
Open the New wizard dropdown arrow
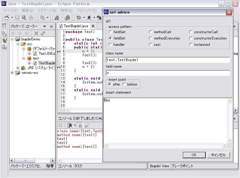pos(12,18)
